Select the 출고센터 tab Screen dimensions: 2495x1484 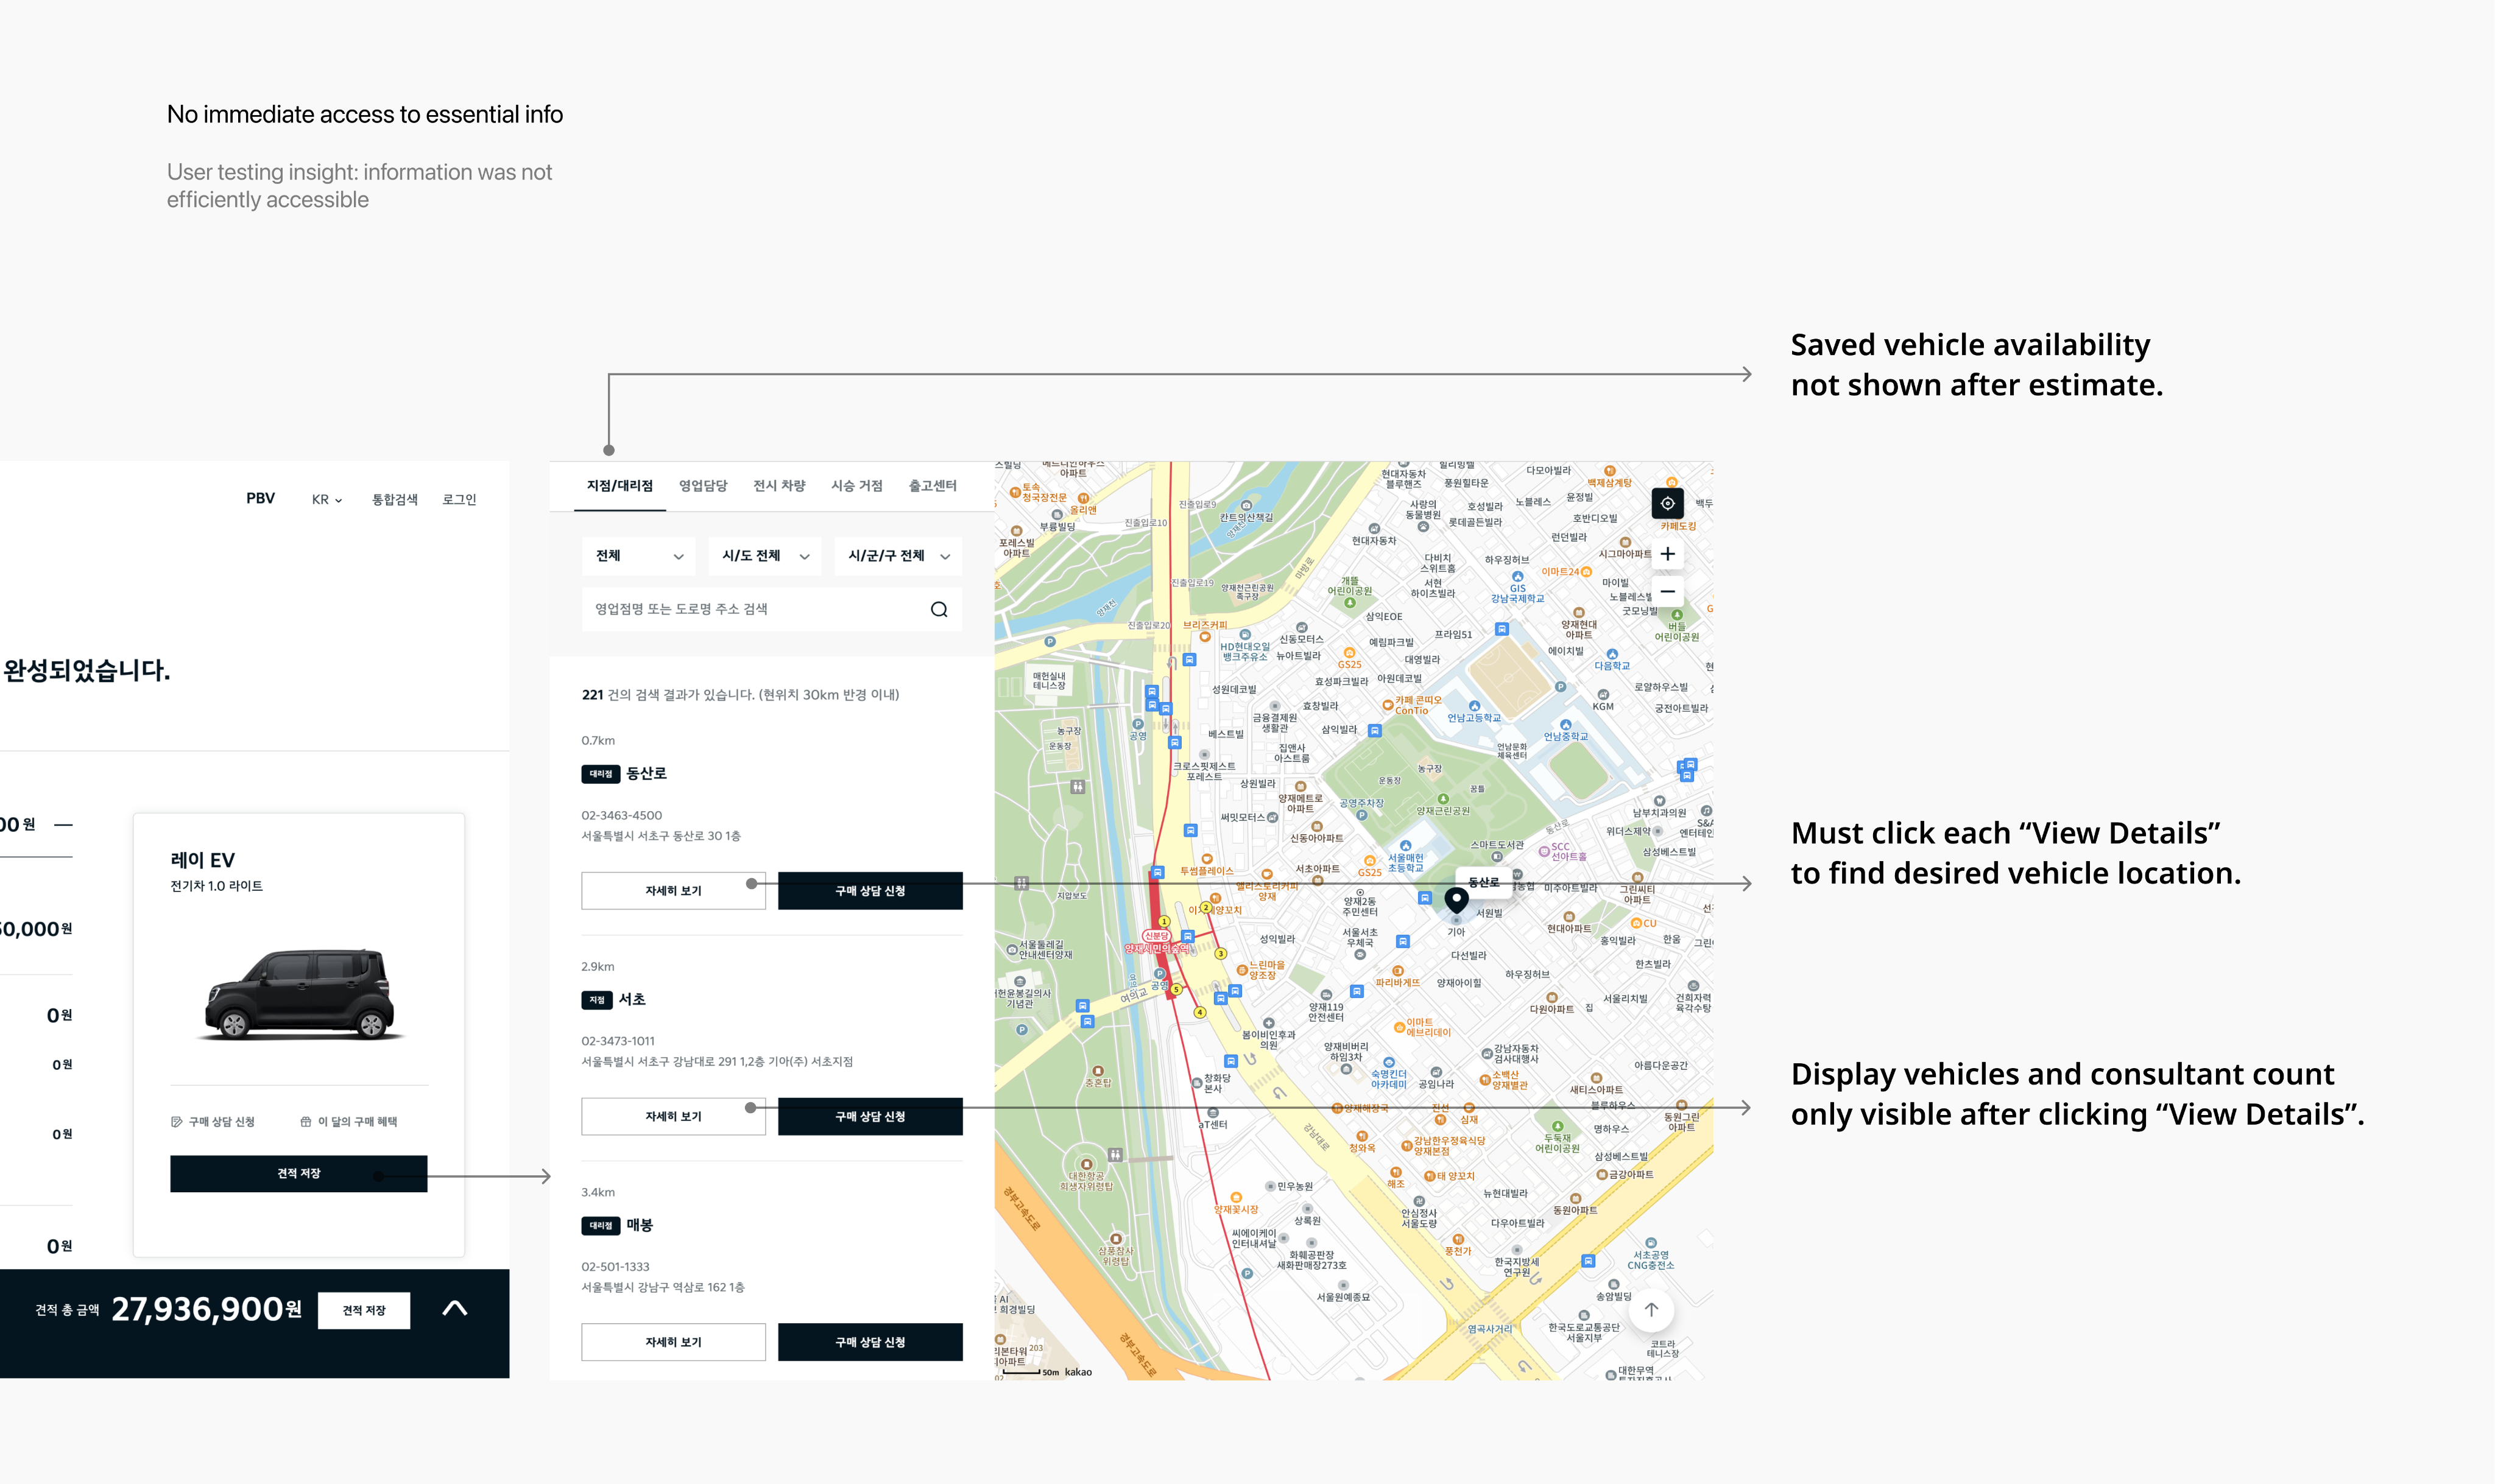tap(932, 486)
